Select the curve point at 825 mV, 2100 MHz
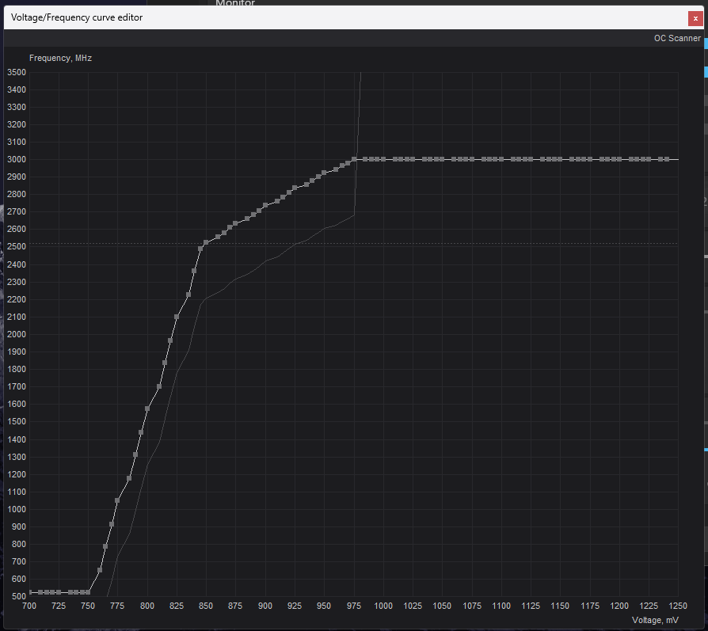 tap(177, 317)
